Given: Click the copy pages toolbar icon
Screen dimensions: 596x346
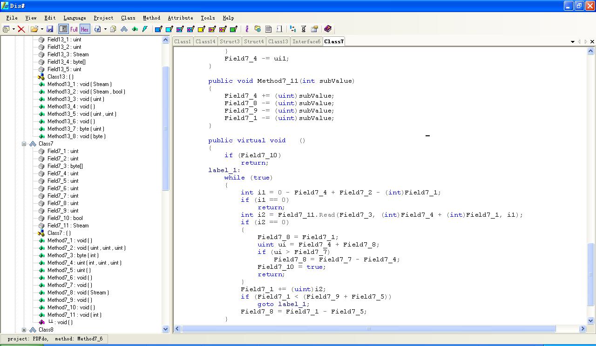Looking at the screenshot, I should point(113,29).
